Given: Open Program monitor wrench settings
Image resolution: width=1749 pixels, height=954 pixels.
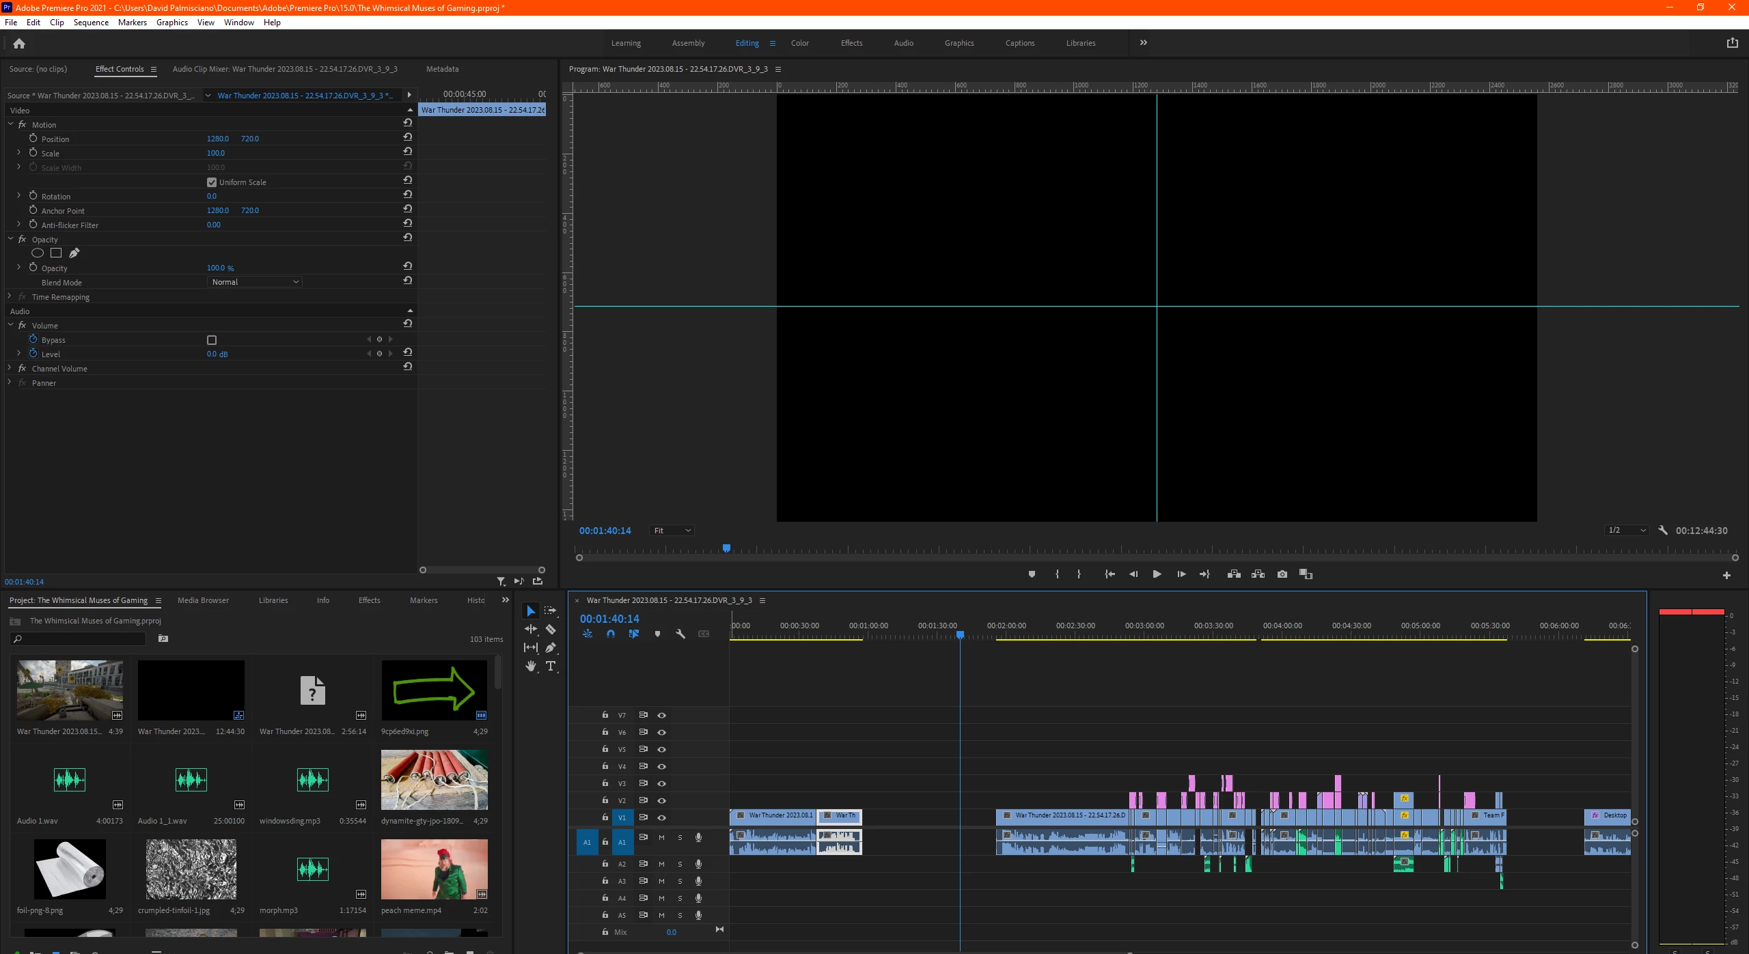Looking at the screenshot, I should pyautogui.click(x=1663, y=531).
